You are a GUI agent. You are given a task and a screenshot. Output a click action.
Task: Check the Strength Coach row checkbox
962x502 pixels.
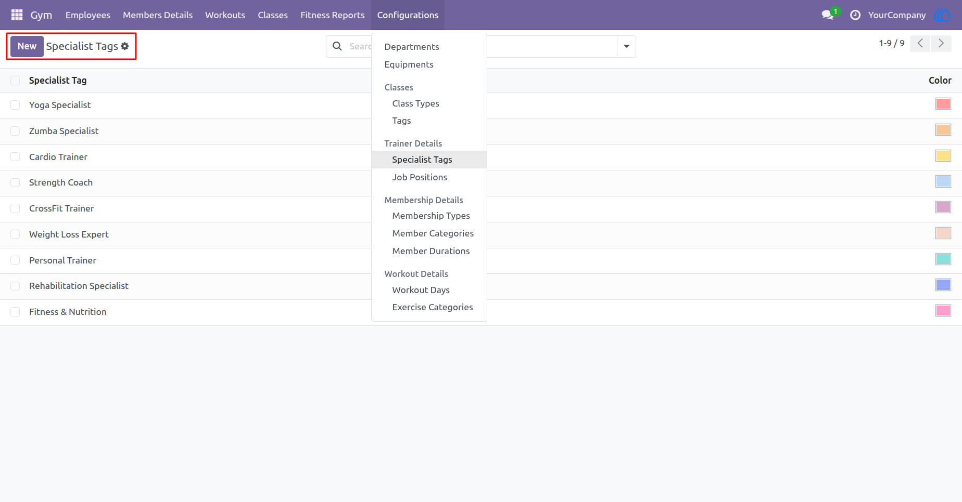(15, 182)
